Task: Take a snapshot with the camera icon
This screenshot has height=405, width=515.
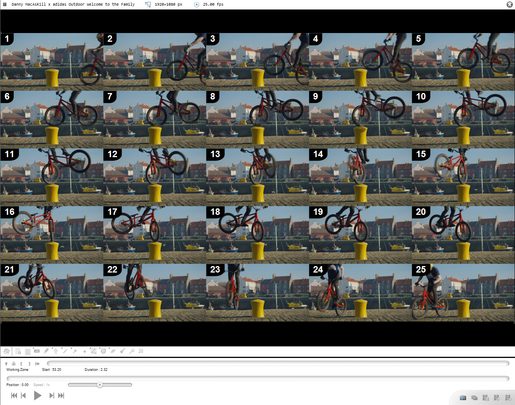Action: pyautogui.click(x=463, y=398)
